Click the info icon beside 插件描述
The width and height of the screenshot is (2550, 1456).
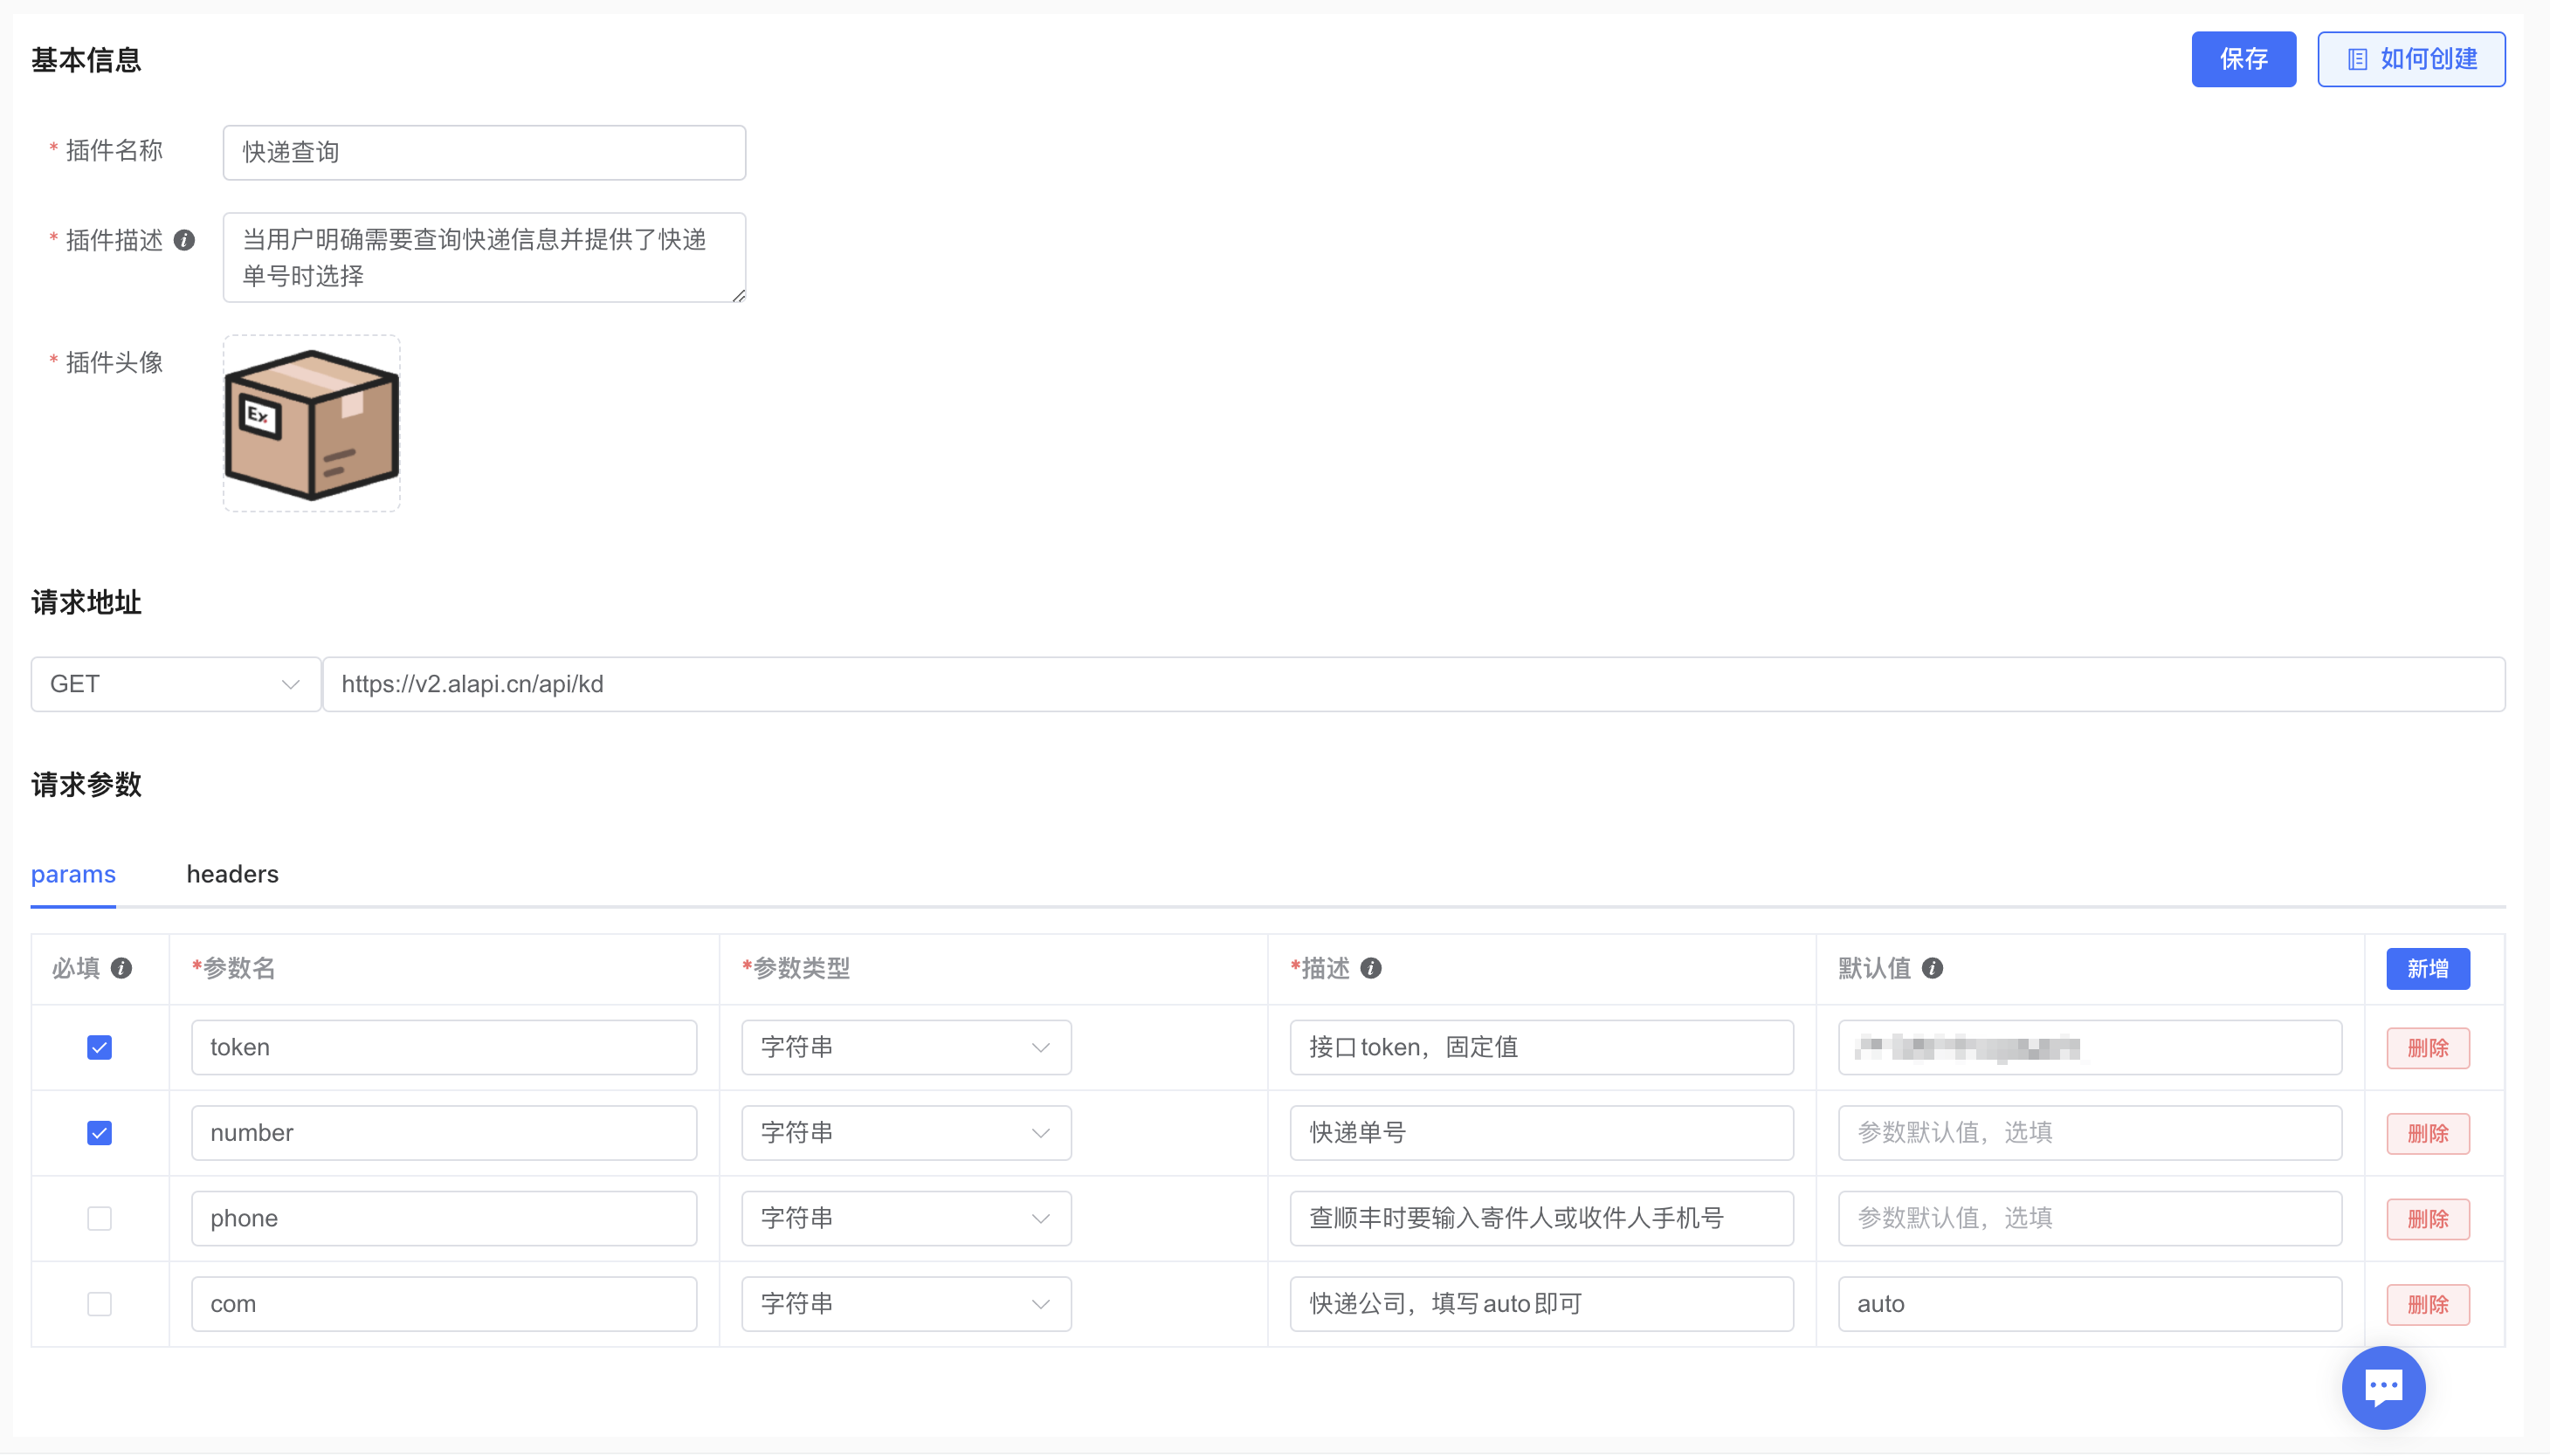pos(184,240)
